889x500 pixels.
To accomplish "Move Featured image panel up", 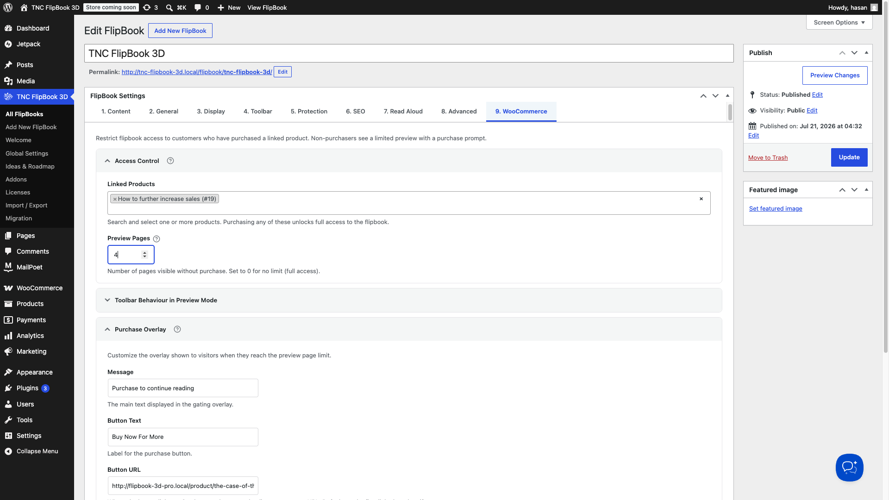I will tap(842, 190).
